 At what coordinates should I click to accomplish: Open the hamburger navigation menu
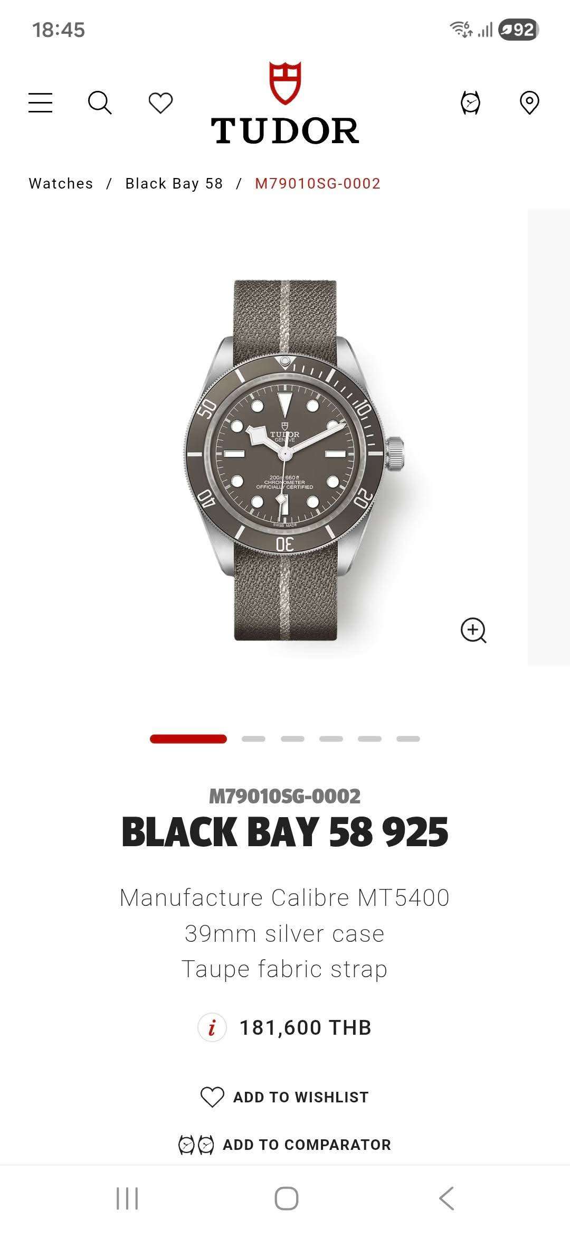coord(40,102)
